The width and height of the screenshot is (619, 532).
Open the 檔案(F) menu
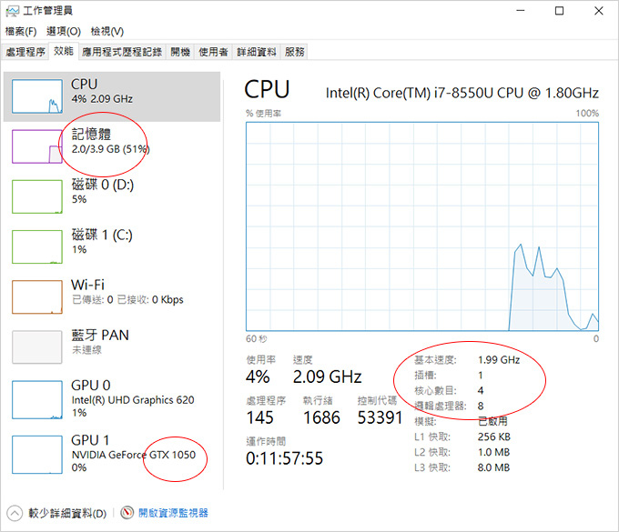21,31
